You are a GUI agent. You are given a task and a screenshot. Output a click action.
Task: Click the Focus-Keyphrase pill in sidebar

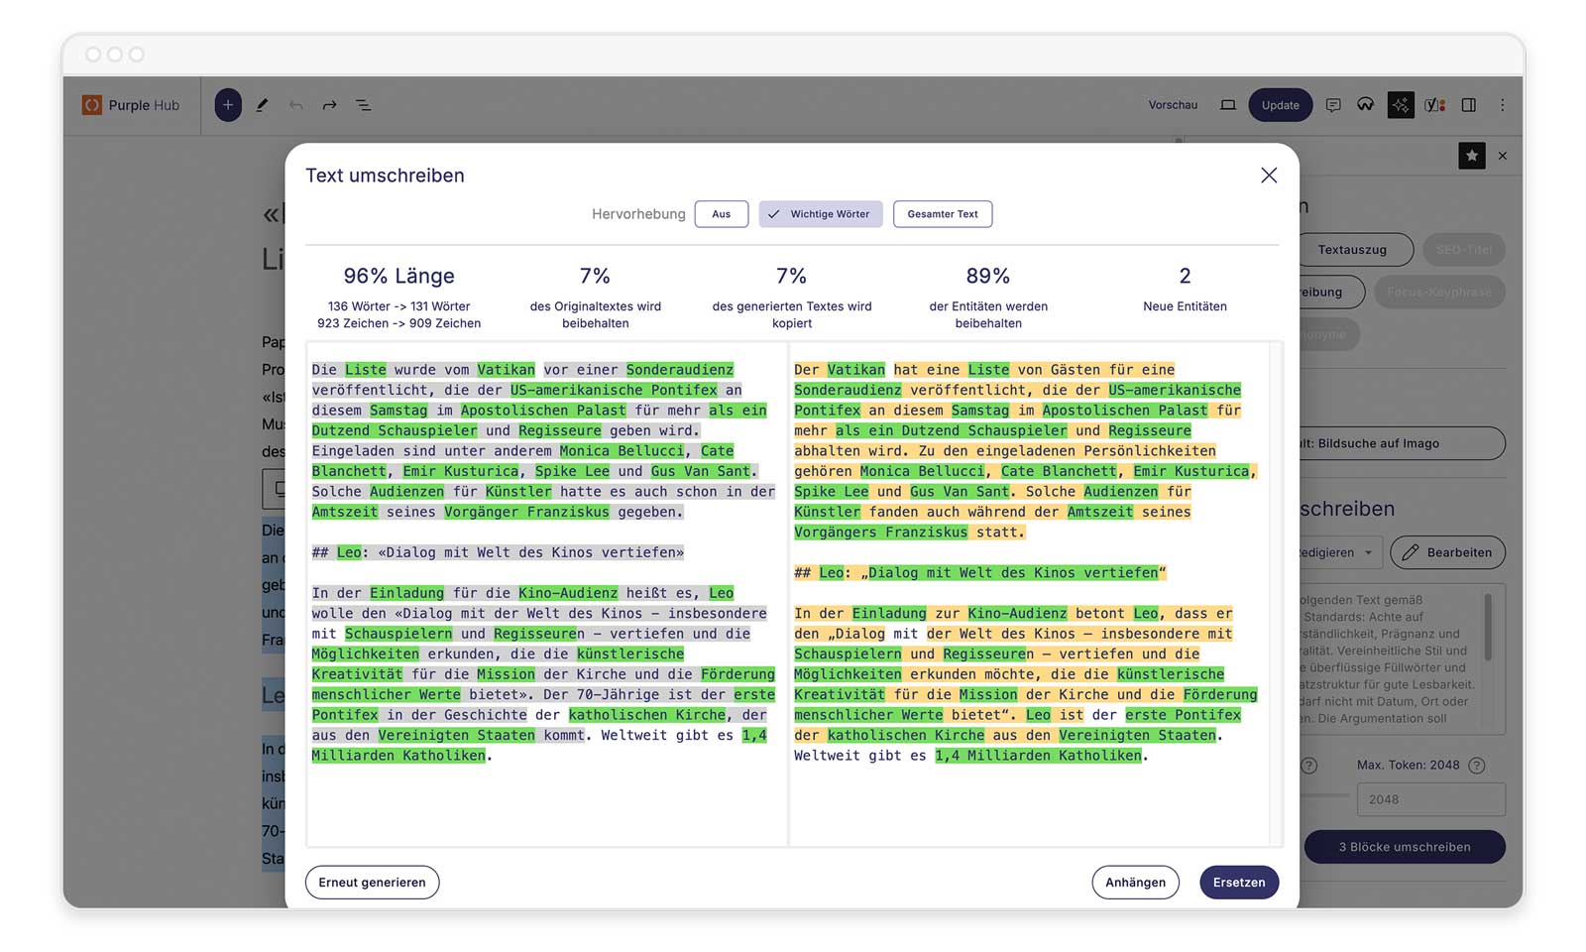(x=1439, y=293)
